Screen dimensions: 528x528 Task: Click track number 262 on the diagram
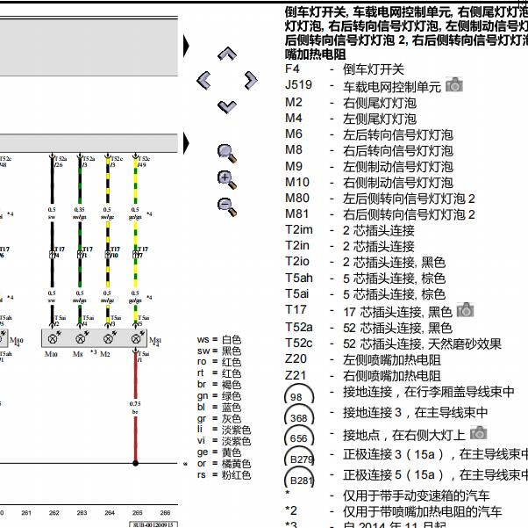(54, 513)
